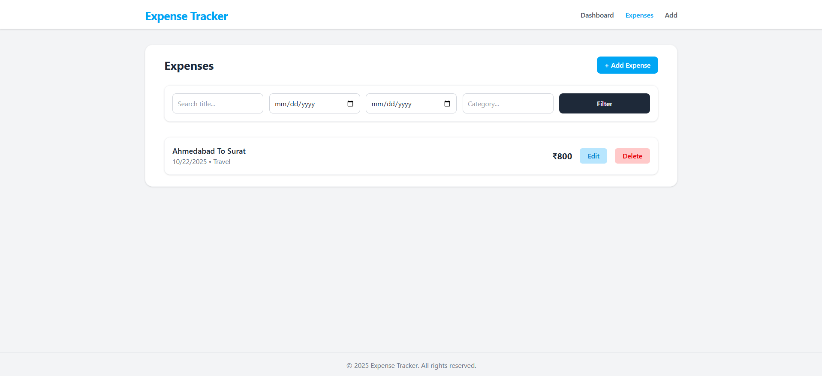The image size is (822, 376).
Task: Select the year segment of the end date field
Action: click(404, 104)
